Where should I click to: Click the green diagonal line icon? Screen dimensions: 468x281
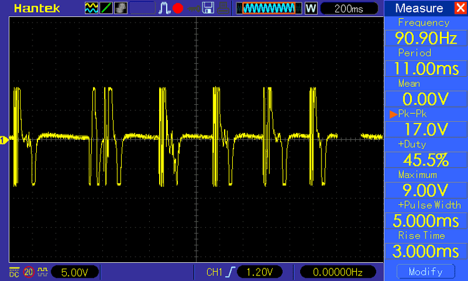[106, 8]
